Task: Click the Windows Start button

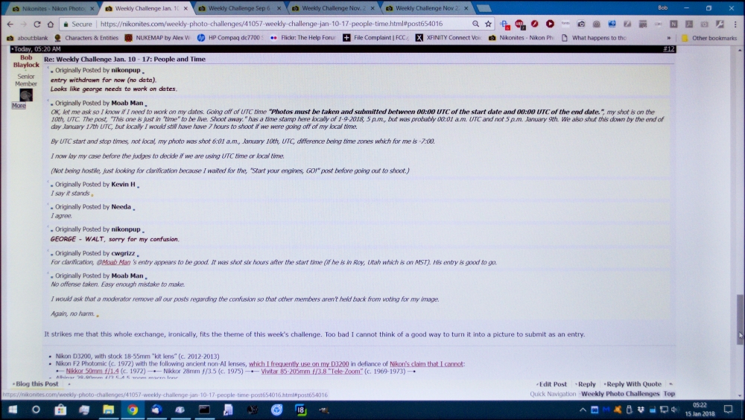Action: (13, 410)
